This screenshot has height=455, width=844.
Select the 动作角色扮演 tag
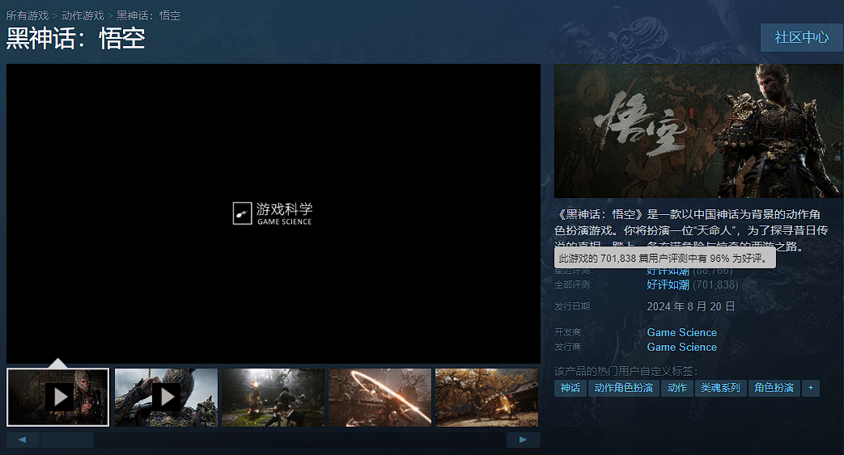tap(623, 388)
